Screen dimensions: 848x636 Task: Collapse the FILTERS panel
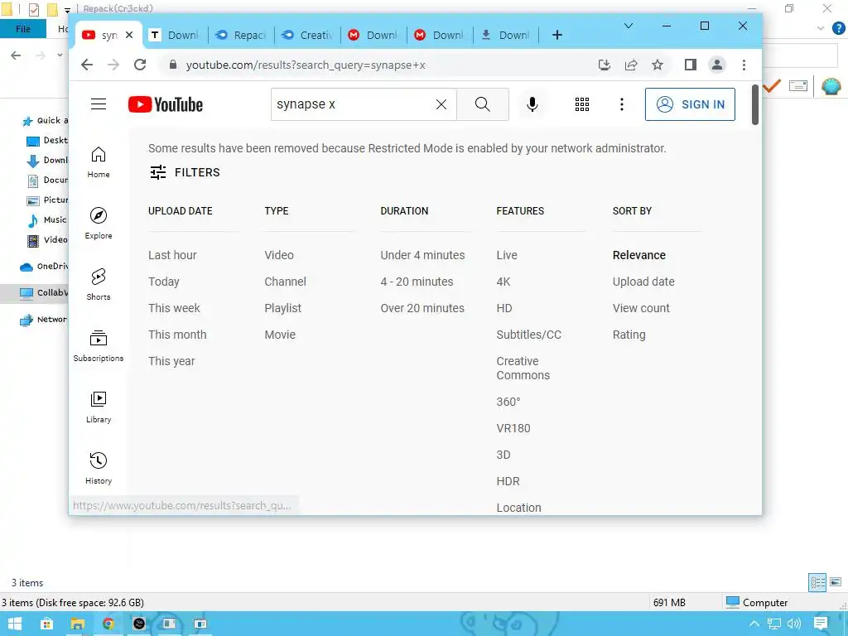click(x=185, y=172)
